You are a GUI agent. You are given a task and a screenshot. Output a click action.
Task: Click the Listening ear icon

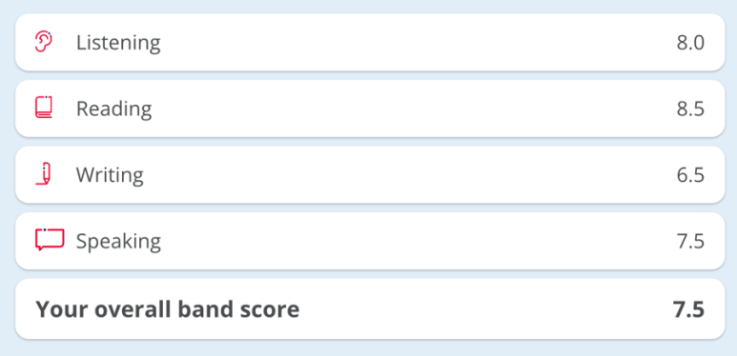(x=44, y=42)
